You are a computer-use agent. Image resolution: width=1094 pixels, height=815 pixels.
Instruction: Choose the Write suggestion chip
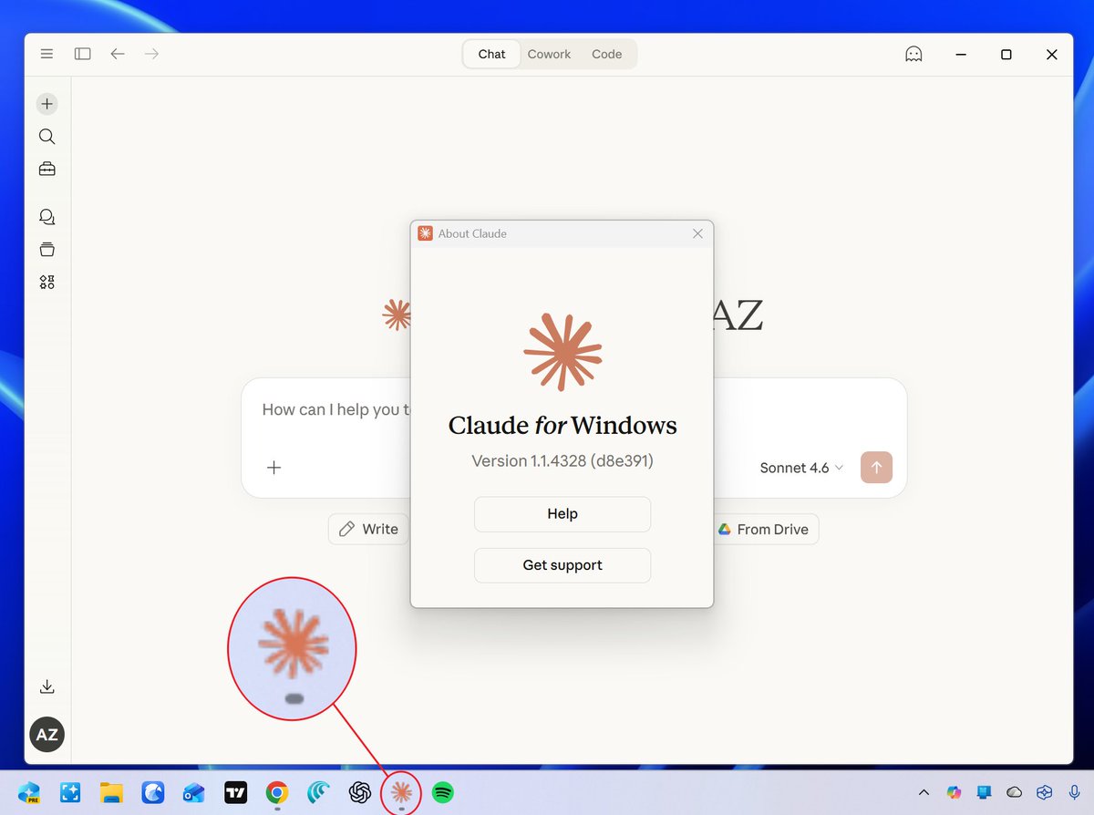368,529
